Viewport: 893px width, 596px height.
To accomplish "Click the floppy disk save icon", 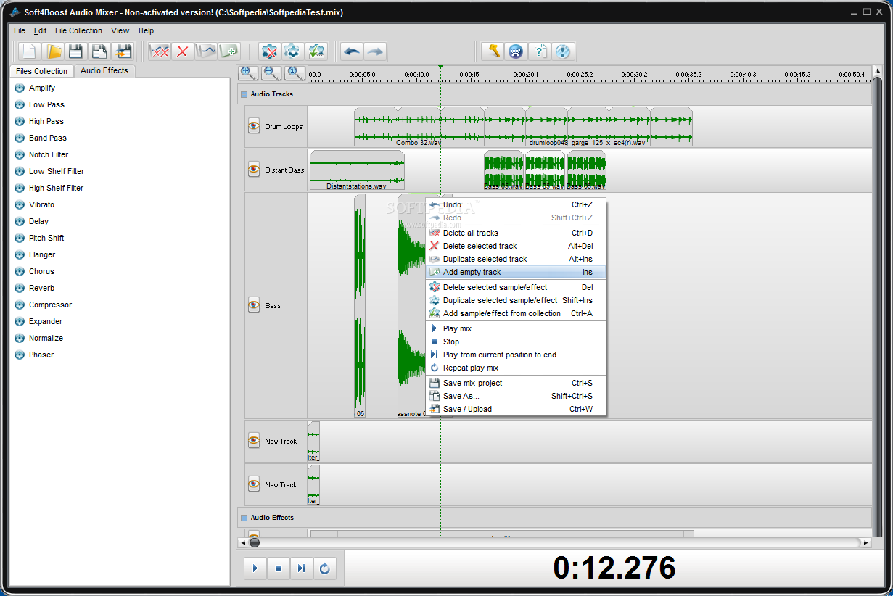I will [x=75, y=51].
